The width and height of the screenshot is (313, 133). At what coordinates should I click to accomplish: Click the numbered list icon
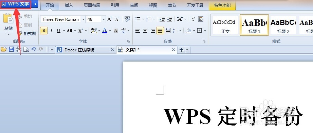149,19
